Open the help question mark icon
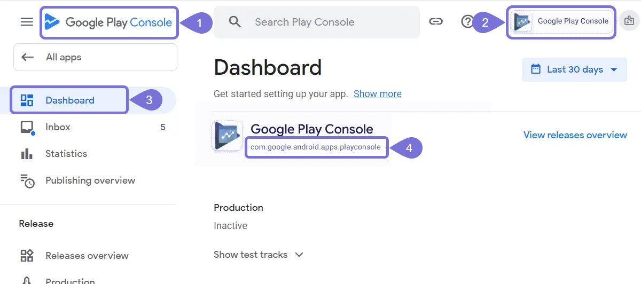This screenshot has width=641, height=284. pyautogui.click(x=467, y=22)
